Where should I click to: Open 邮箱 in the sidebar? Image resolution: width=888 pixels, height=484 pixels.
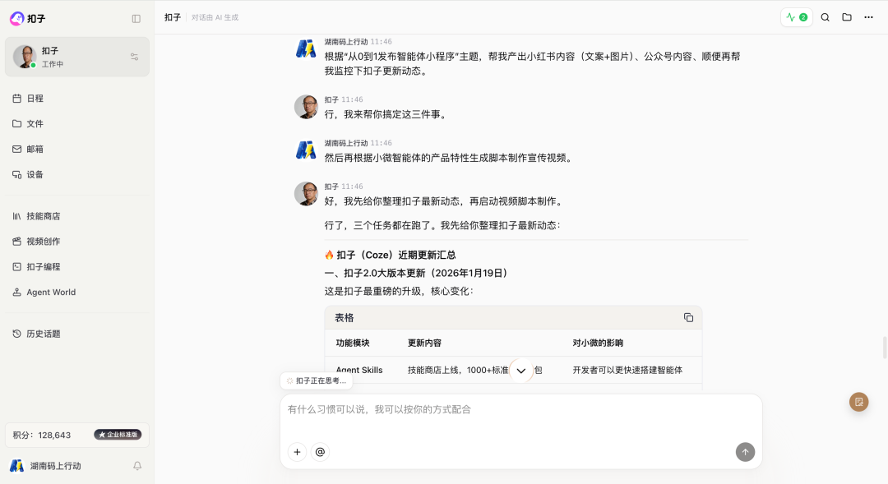[77, 149]
